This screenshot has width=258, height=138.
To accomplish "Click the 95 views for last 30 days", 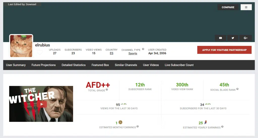I will click(118, 105).
